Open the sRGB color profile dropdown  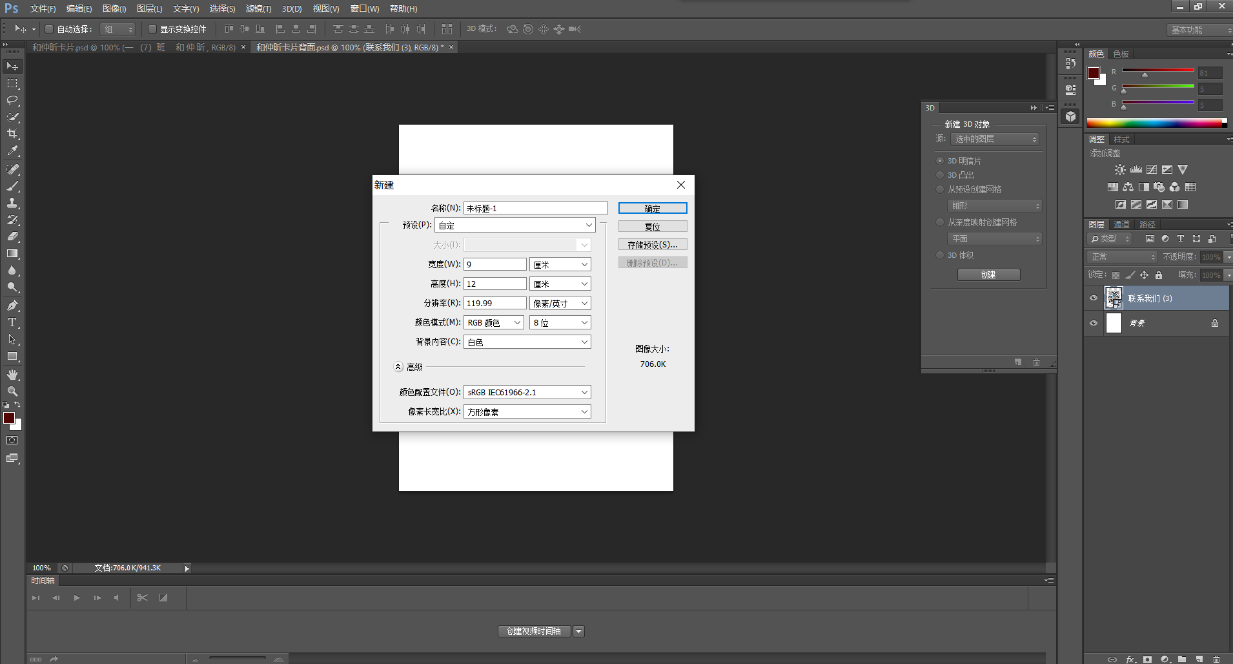pyautogui.click(x=527, y=392)
